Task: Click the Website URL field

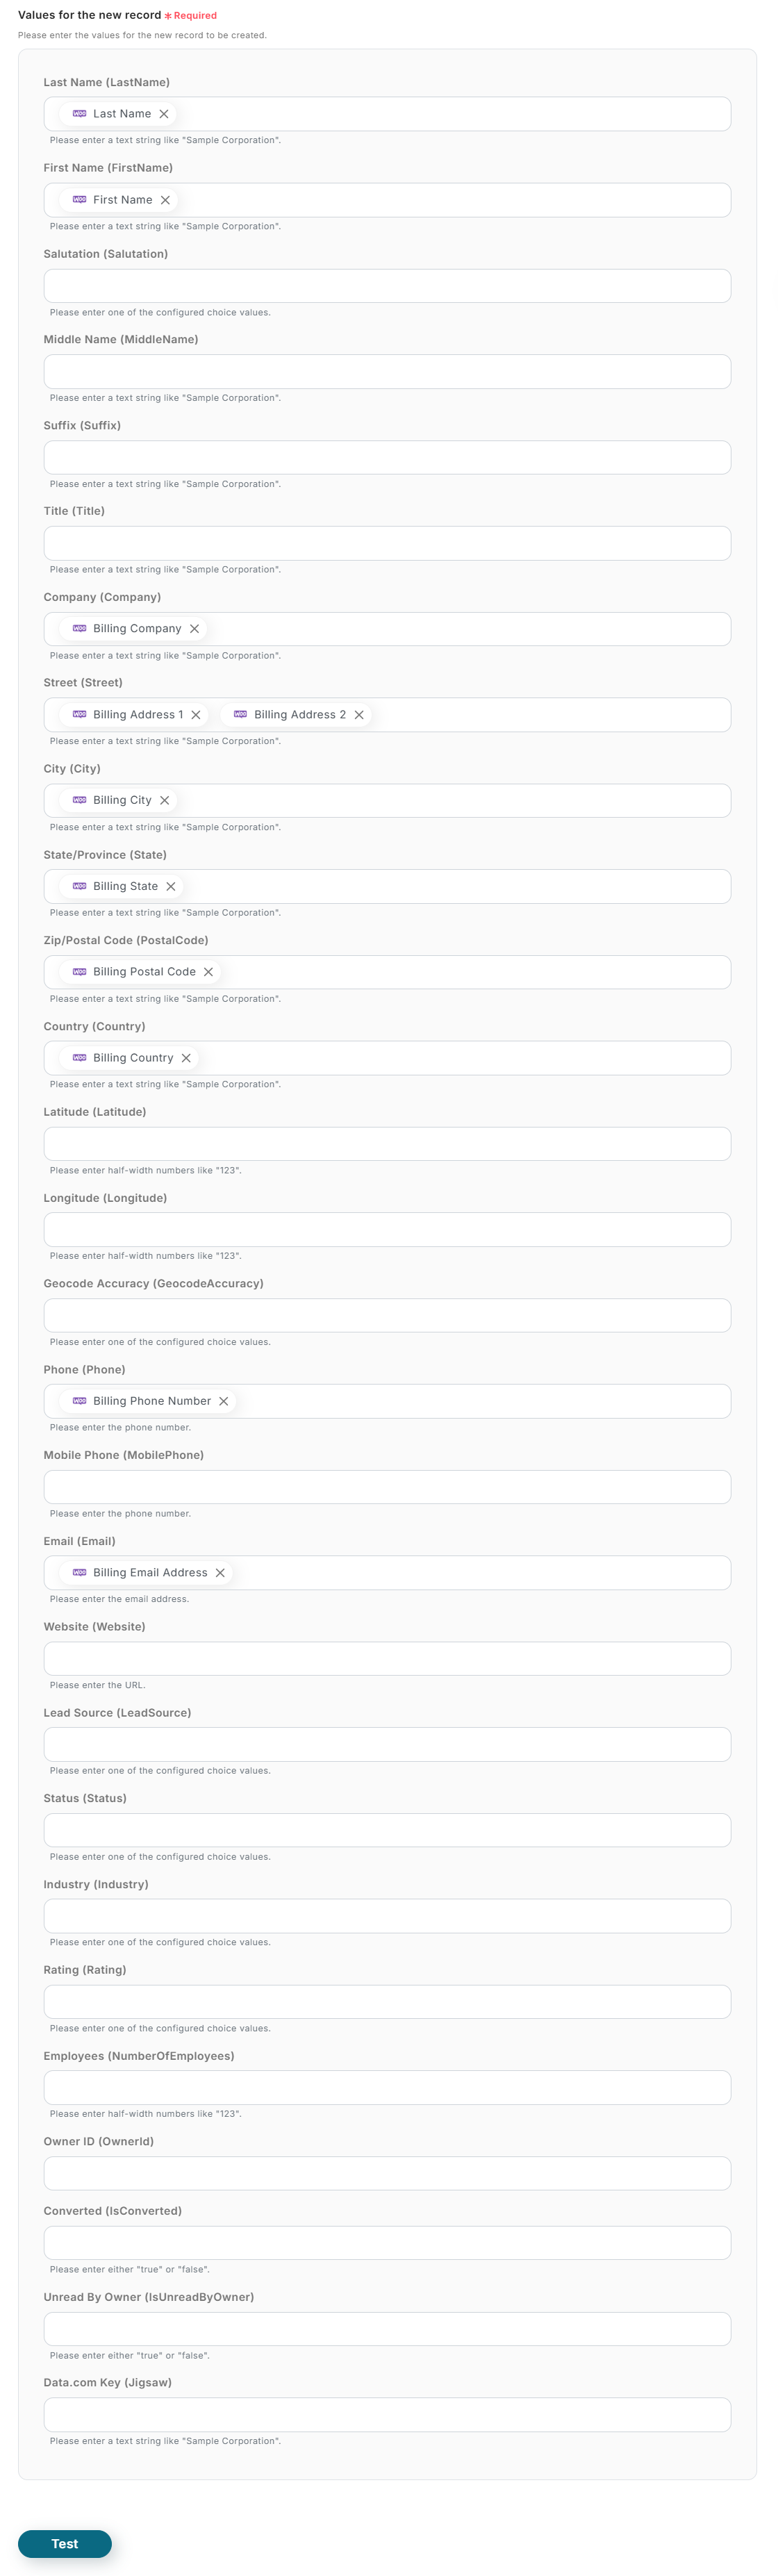Action: [x=387, y=1658]
